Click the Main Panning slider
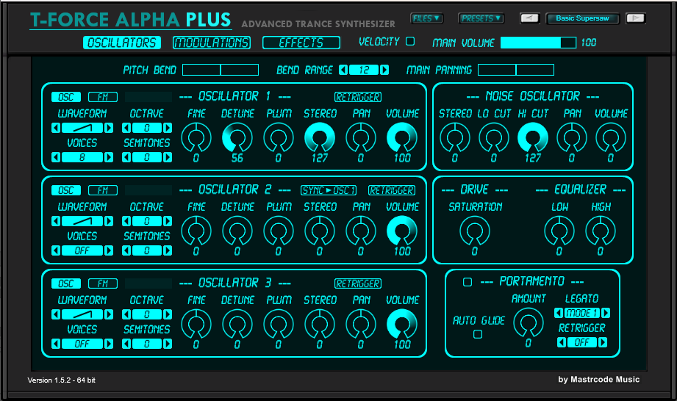The height and width of the screenshot is (401, 677). (516, 70)
